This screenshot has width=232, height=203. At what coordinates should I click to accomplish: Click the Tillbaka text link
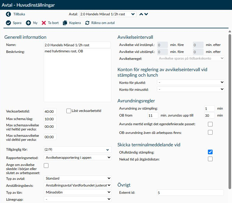19,14
